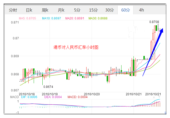Click the DIF: 0.0006 indicator value
The height and width of the screenshot is (118, 170).
29,97
